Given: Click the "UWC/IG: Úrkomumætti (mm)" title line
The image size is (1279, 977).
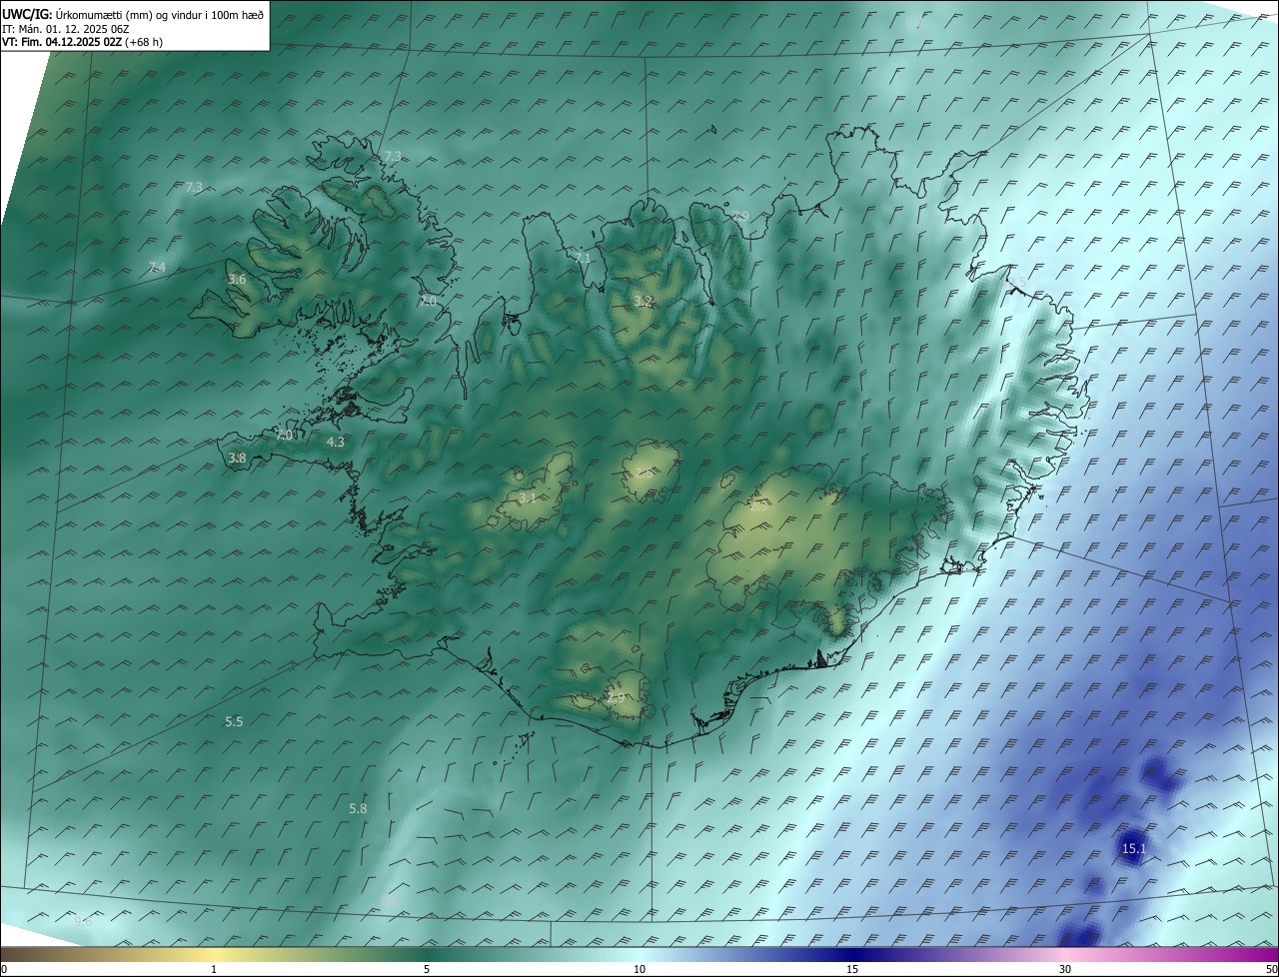Looking at the screenshot, I should (133, 14).
